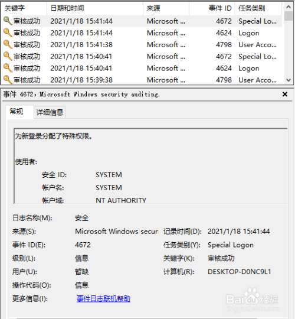Click event ID 4624 at 15:41:44
The height and width of the screenshot is (319, 295).
click(224, 33)
